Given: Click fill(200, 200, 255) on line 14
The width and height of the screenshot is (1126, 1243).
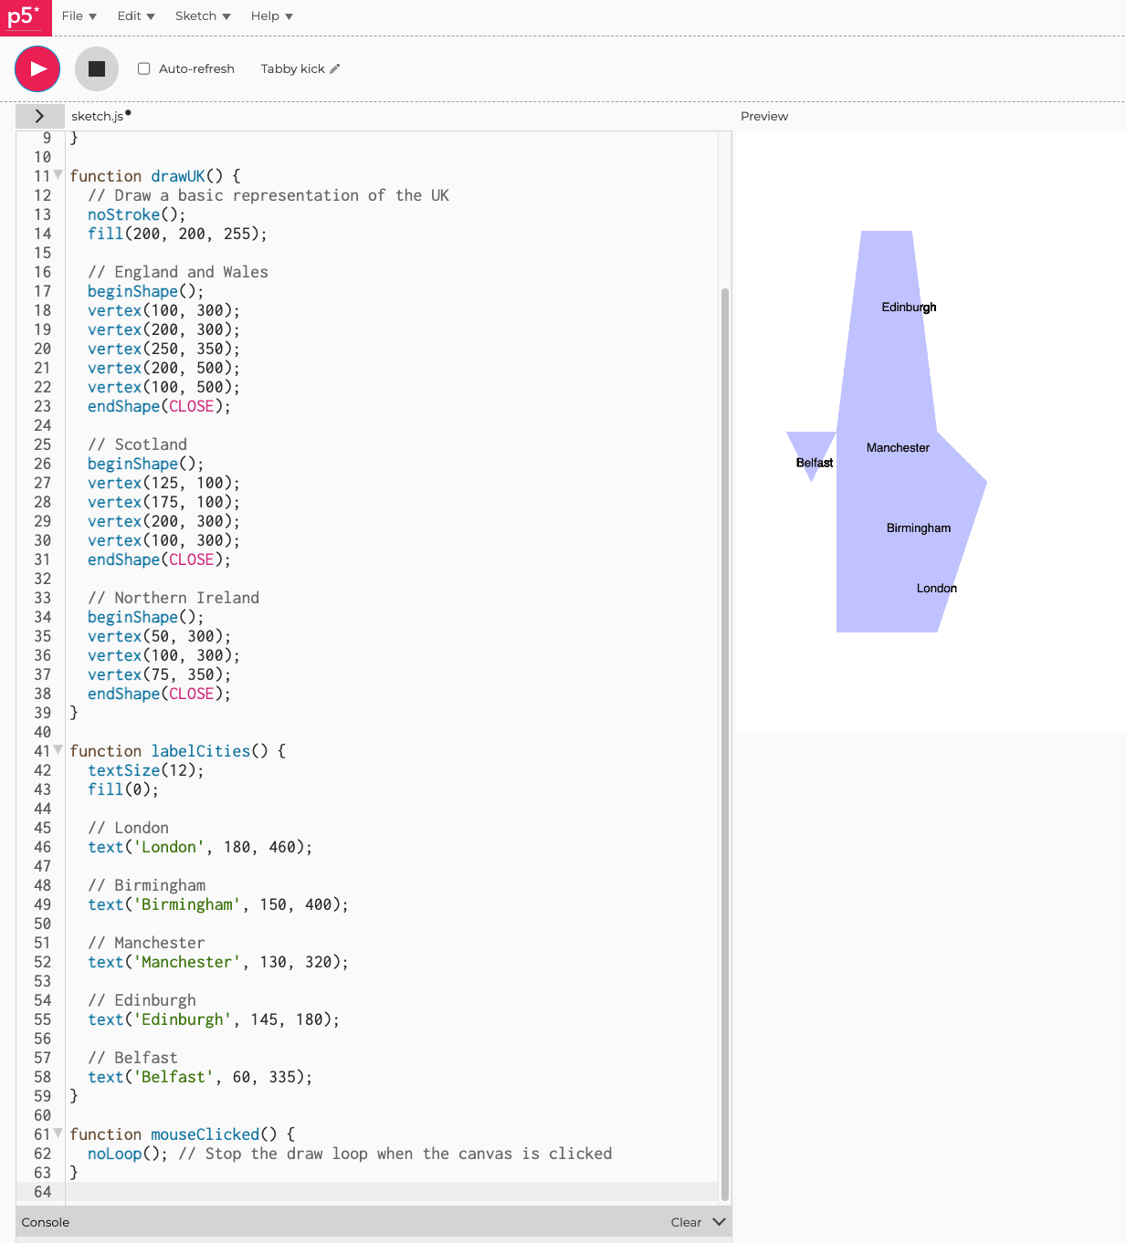Looking at the screenshot, I should (177, 234).
